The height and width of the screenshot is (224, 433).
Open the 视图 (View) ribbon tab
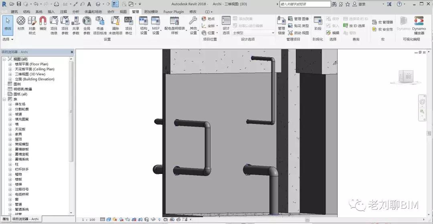(123, 12)
